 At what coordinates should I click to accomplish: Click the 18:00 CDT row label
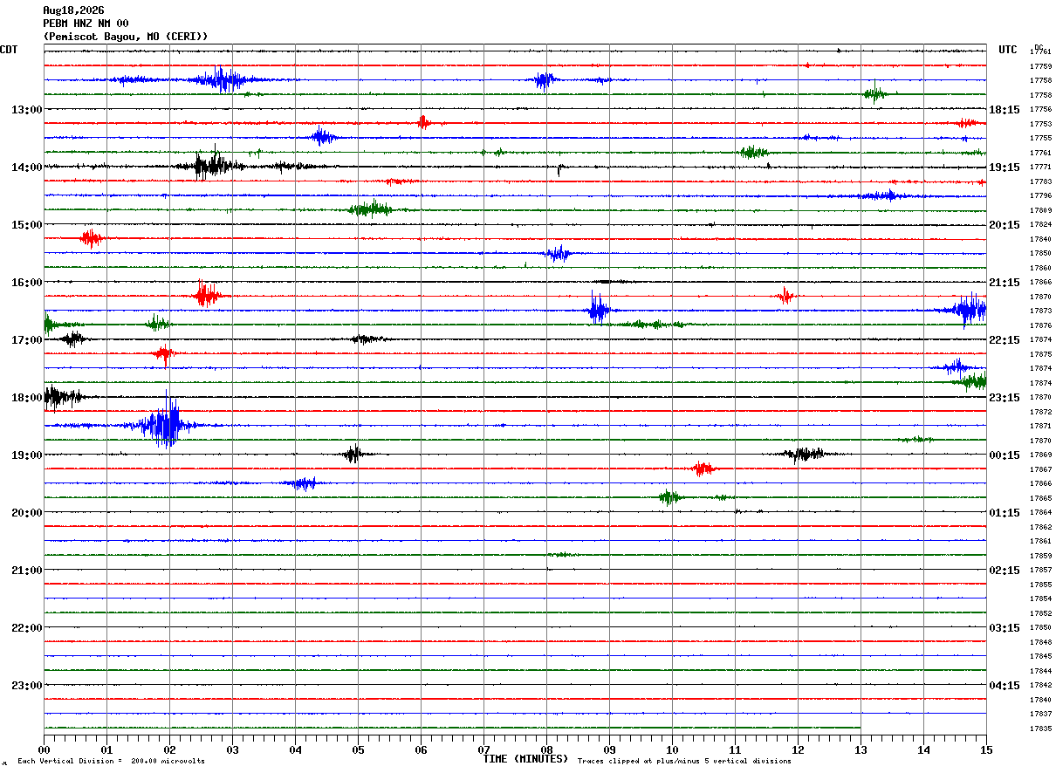pos(26,398)
